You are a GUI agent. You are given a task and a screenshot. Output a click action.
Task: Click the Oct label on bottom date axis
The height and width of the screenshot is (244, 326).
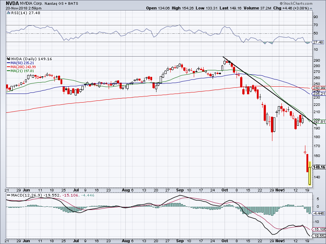[225, 241]
